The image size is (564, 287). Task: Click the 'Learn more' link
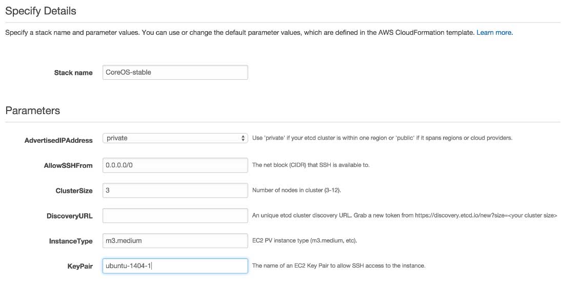point(494,32)
